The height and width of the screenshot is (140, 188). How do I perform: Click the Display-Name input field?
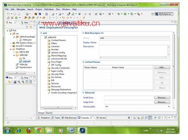(x=134, y=42)
